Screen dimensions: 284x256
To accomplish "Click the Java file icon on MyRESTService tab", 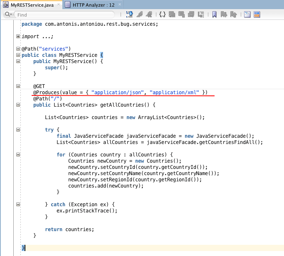I will click(6, 4).
